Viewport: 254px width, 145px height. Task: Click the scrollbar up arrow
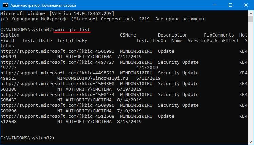tap(251, 14)
